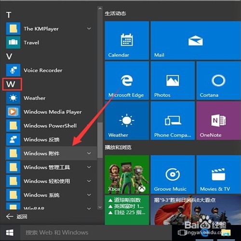Click the Windows PowerShell folder icon
This screenshot has height=241, width=241.
pos(13,125)
